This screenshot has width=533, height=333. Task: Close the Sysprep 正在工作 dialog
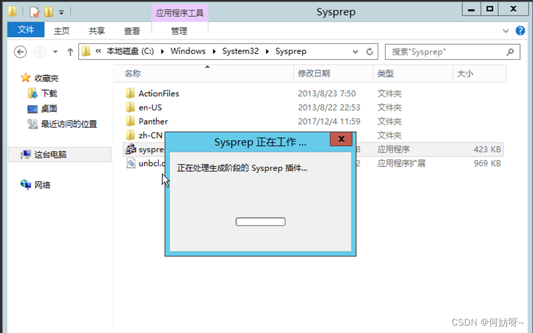click(x=341, y=139)
